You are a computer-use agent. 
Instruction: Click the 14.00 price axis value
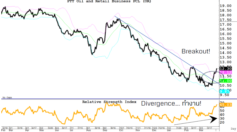[225, 53]
